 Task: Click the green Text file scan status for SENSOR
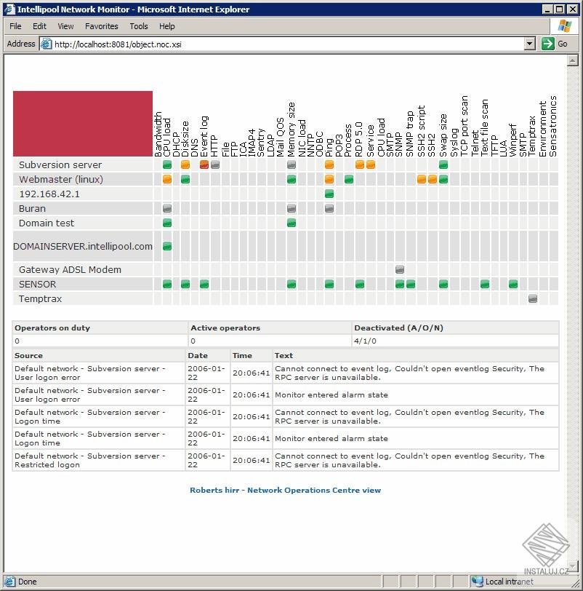(x=483, y=284)
